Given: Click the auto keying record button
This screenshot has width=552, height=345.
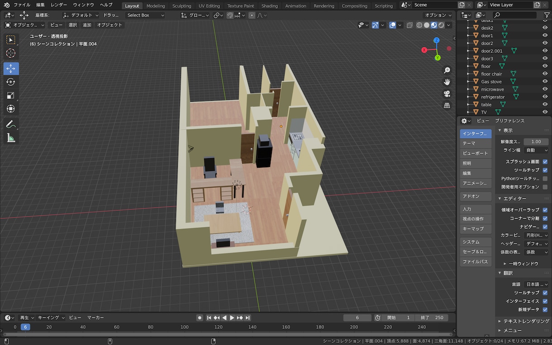Looking at the screenshot, I should [200, 318].
